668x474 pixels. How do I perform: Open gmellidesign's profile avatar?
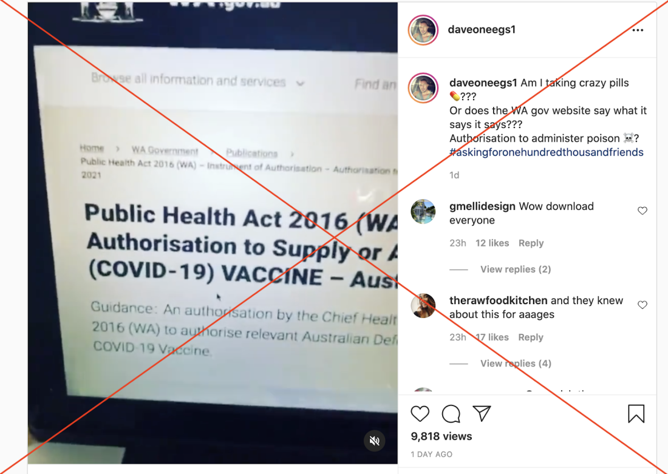423,211
